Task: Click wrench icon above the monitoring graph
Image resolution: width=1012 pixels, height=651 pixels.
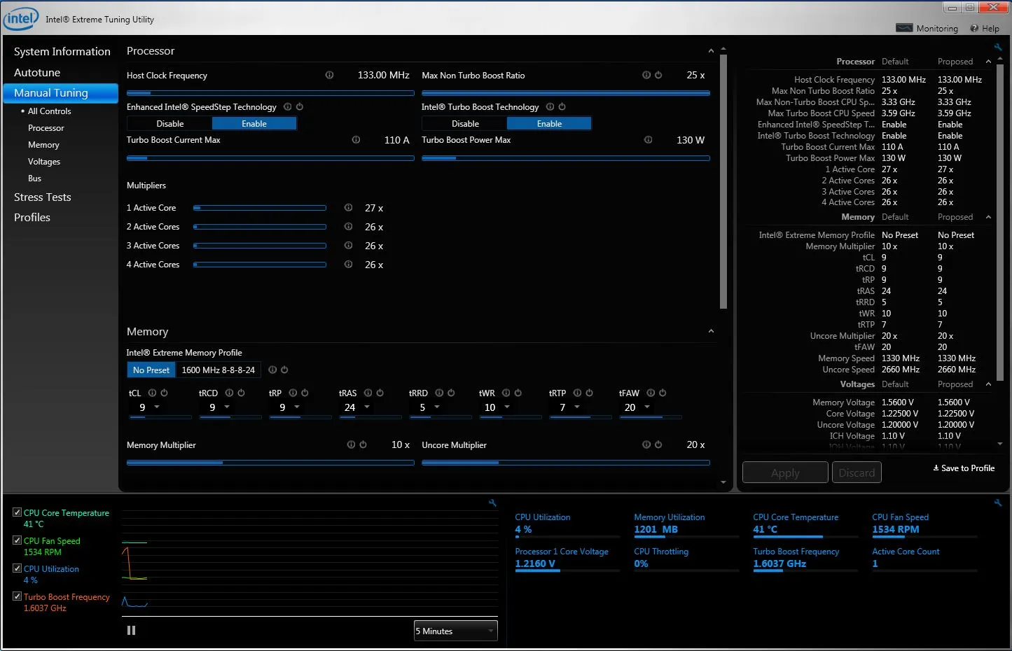Action: (492, 503)
